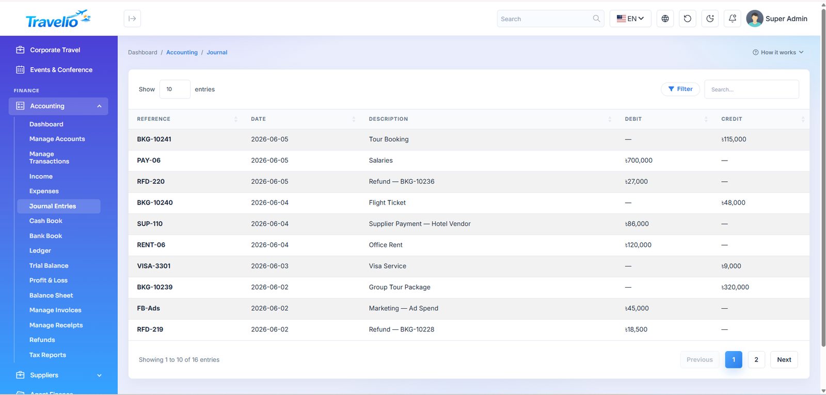Image resolution: width=826 pixels, height=395 pixels.
Task: Open the EN language dropdown
Action: [x=630, y=19]
